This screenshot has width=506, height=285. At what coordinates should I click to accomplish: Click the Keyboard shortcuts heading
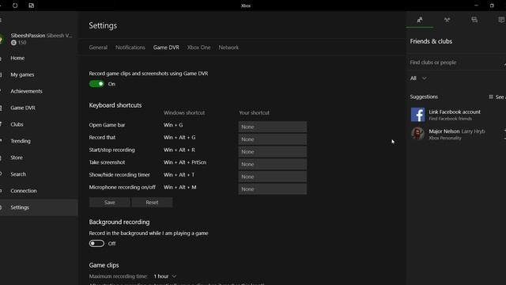tap(115, 105)
